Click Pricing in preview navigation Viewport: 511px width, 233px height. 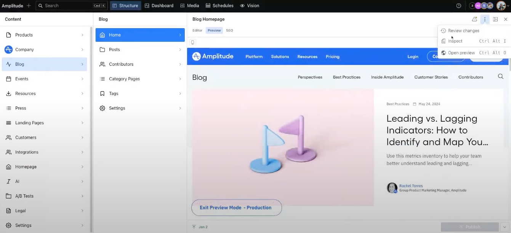click(333, 57)
